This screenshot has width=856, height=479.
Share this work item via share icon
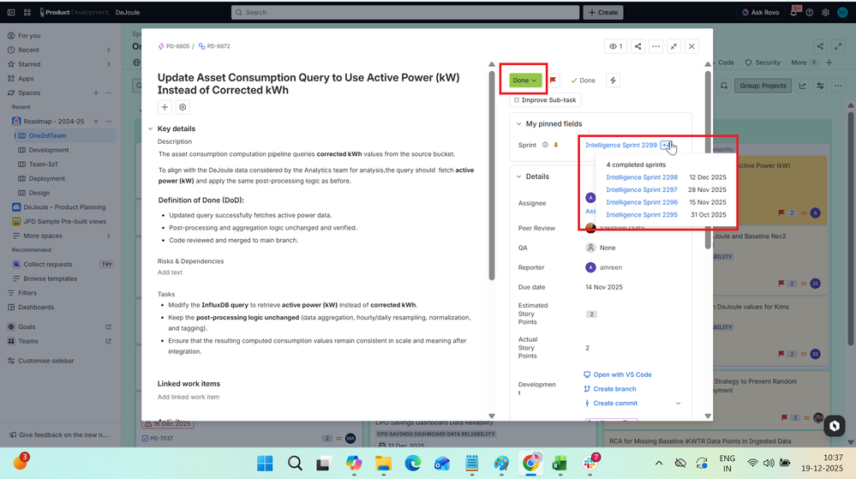point(638,46)
